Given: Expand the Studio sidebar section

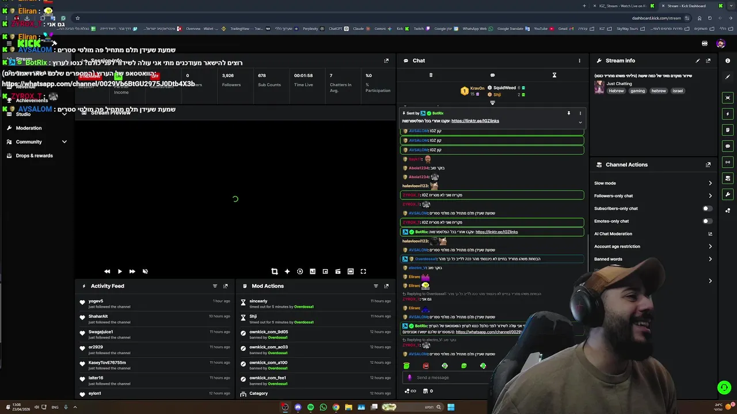Looking at the screenshot, I should pos(64,114).
